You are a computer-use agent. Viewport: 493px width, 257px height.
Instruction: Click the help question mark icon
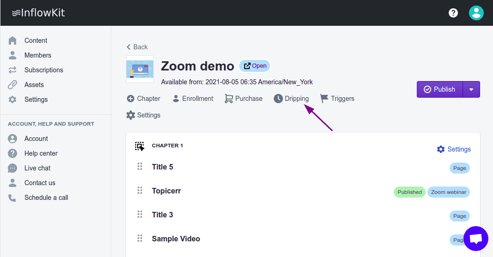tap(453, 13)
